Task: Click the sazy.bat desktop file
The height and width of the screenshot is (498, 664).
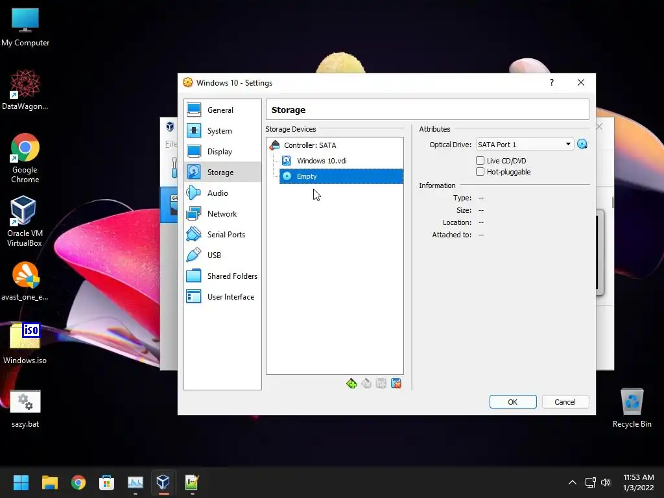Action: pyautogui.click(x=25, y=409)
